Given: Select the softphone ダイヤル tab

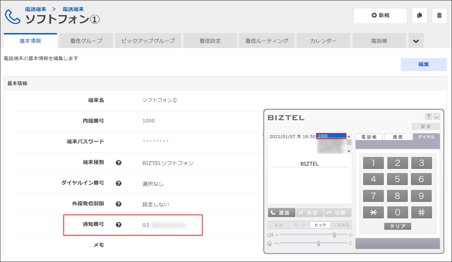Looking at the screenshot, I should 426,137.
